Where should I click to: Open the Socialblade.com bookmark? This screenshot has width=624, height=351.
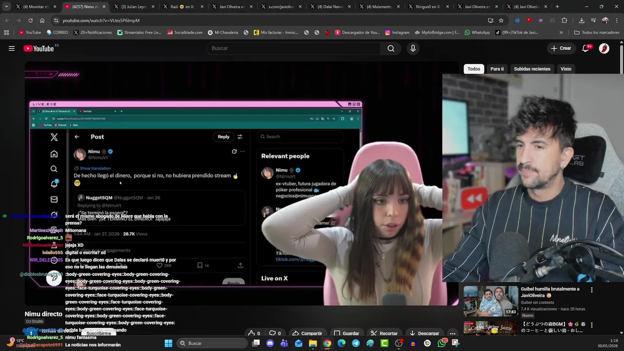[185, 33]
